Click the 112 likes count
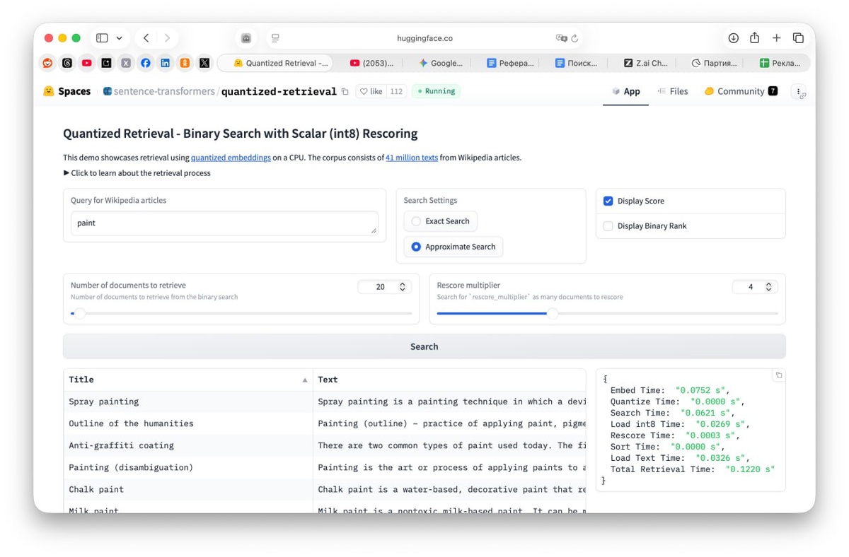 coord(396,91)
